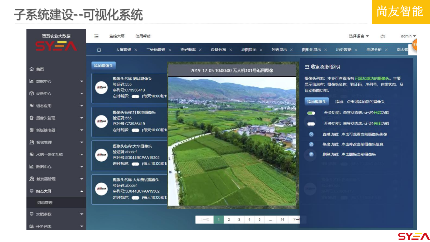Click the trash delete icon in legend panel

click(x=311, y=154)
